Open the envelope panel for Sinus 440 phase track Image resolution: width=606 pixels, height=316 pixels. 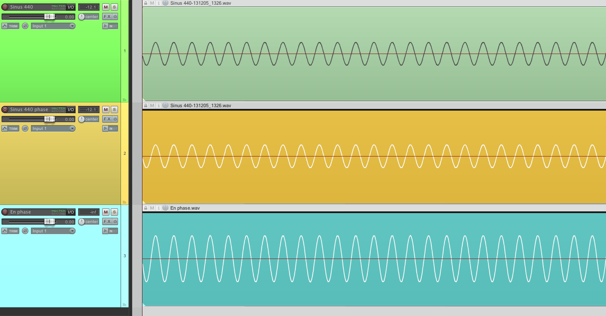pos(5,128)
